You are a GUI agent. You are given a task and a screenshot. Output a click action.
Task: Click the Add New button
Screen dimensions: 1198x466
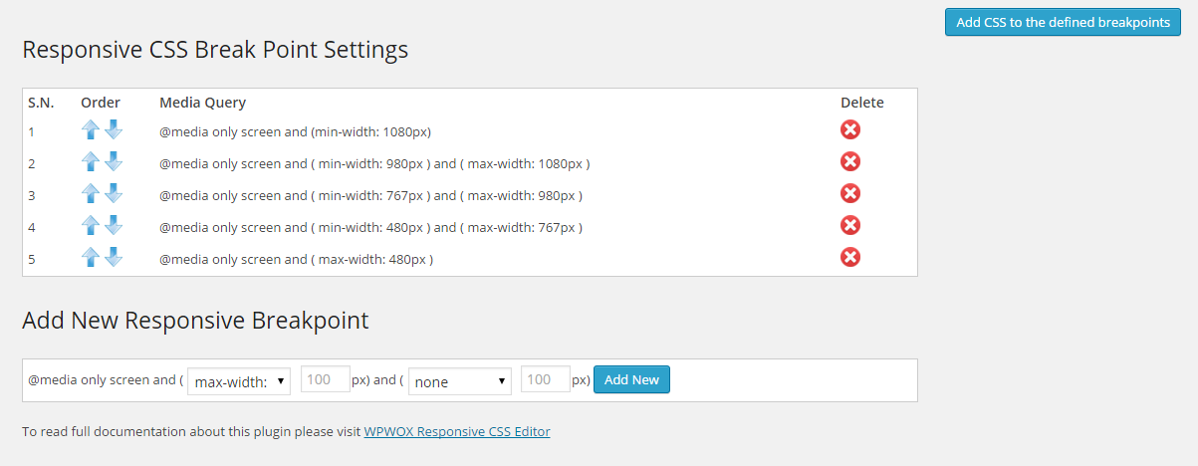631,379
